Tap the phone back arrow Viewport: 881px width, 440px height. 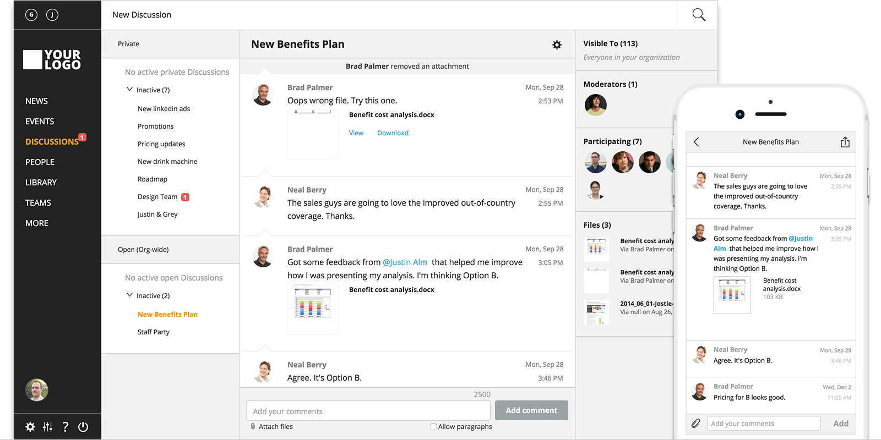point(697,142)
